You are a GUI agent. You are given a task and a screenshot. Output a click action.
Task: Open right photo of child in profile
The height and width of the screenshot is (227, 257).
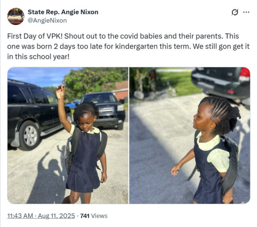coord(190,135)
